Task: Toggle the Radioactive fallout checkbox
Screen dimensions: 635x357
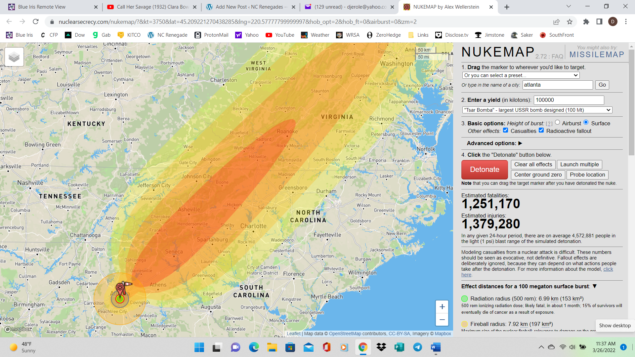Action: coord(541,130)
